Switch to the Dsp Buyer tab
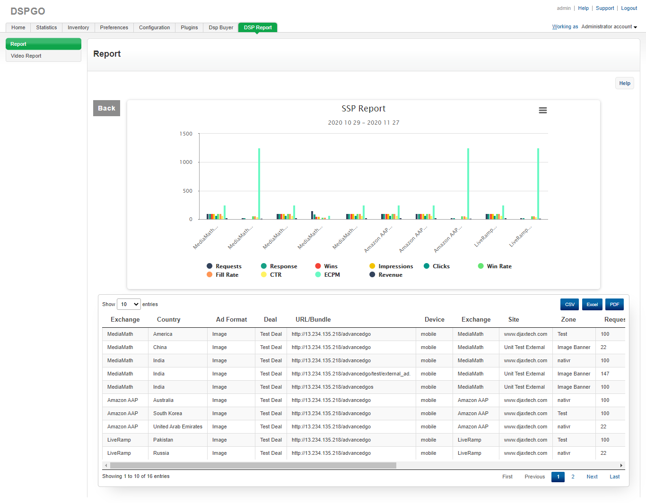This screenshot has height=503, width=646. pos(221,28)
